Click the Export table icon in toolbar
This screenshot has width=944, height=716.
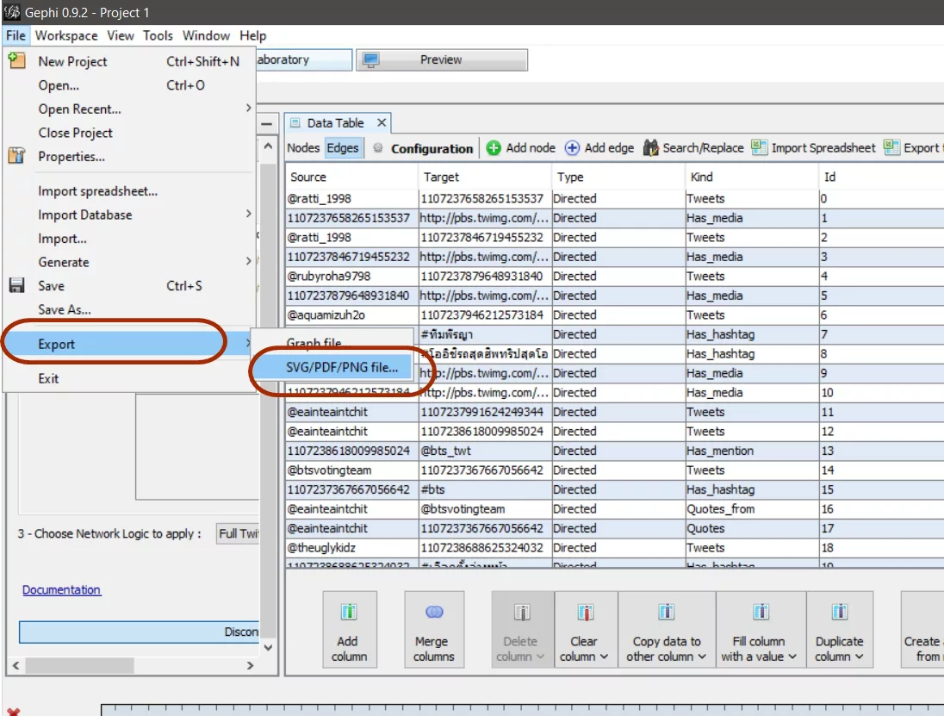[x=891, y=147]
